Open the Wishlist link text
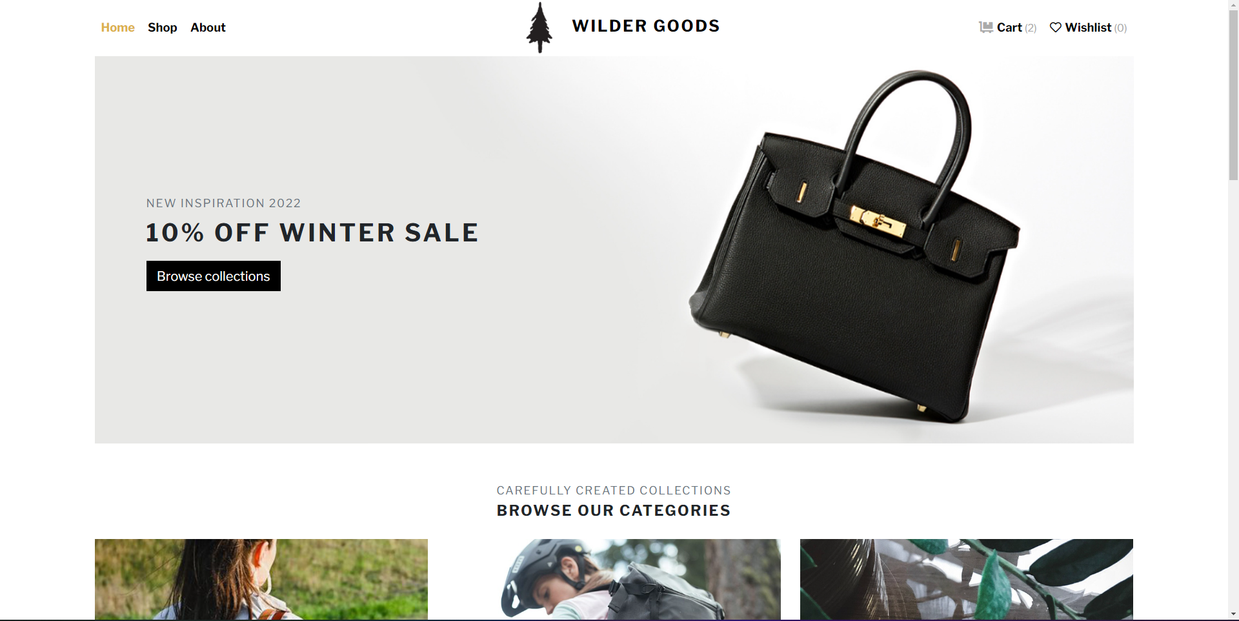1239x621 pixels. 1088,27
